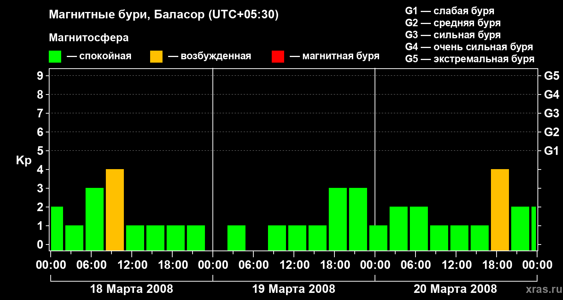The image size is (563, 300).
Task: Click the '18 Марта 2008' date label
Action: pos(131,289)
